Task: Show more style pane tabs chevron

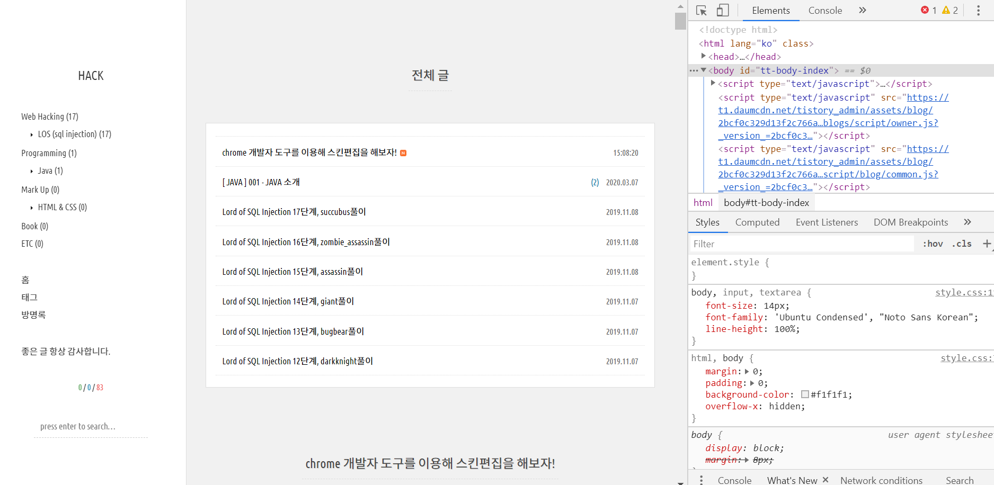Action: (968, 222)
